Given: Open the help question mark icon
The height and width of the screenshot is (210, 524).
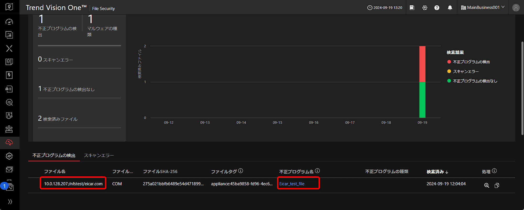Looking at the screenshot, I should [x=437, y=8].
